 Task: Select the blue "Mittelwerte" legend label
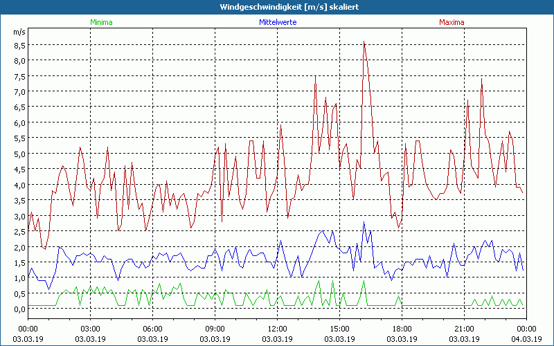pyautogui.click(x=276, y=22)
